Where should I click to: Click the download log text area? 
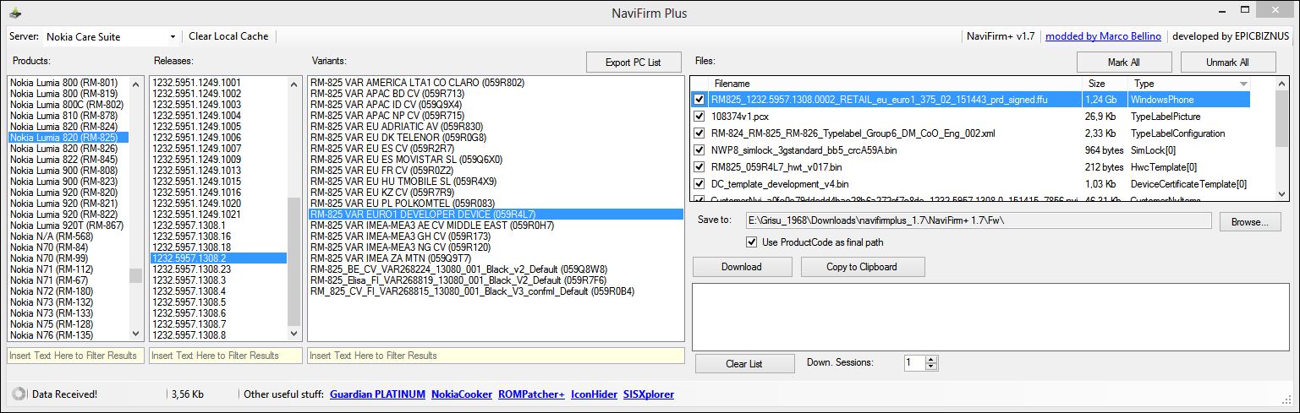click(x=990, y=316)
